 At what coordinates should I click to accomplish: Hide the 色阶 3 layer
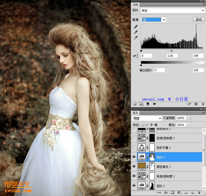(x=134, y=157)
